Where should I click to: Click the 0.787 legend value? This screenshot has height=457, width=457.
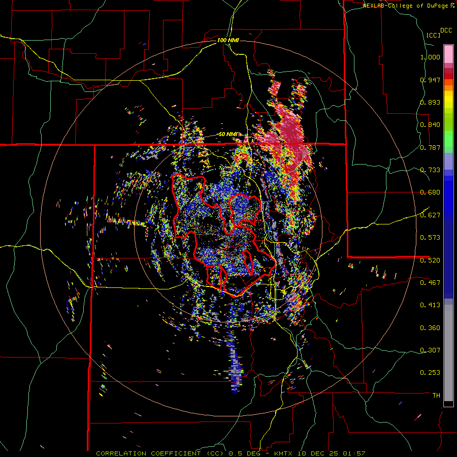pos(430,147)
